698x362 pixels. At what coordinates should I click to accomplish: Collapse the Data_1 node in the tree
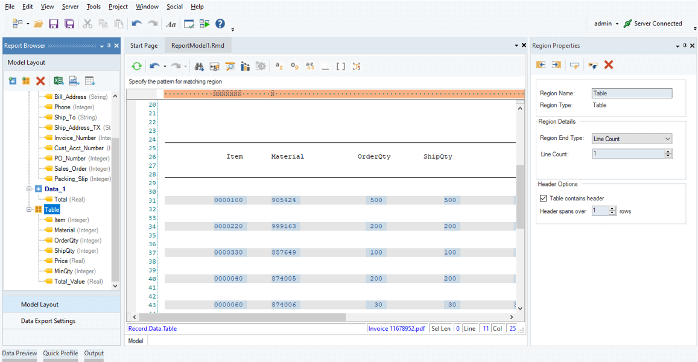pos(29,189)
